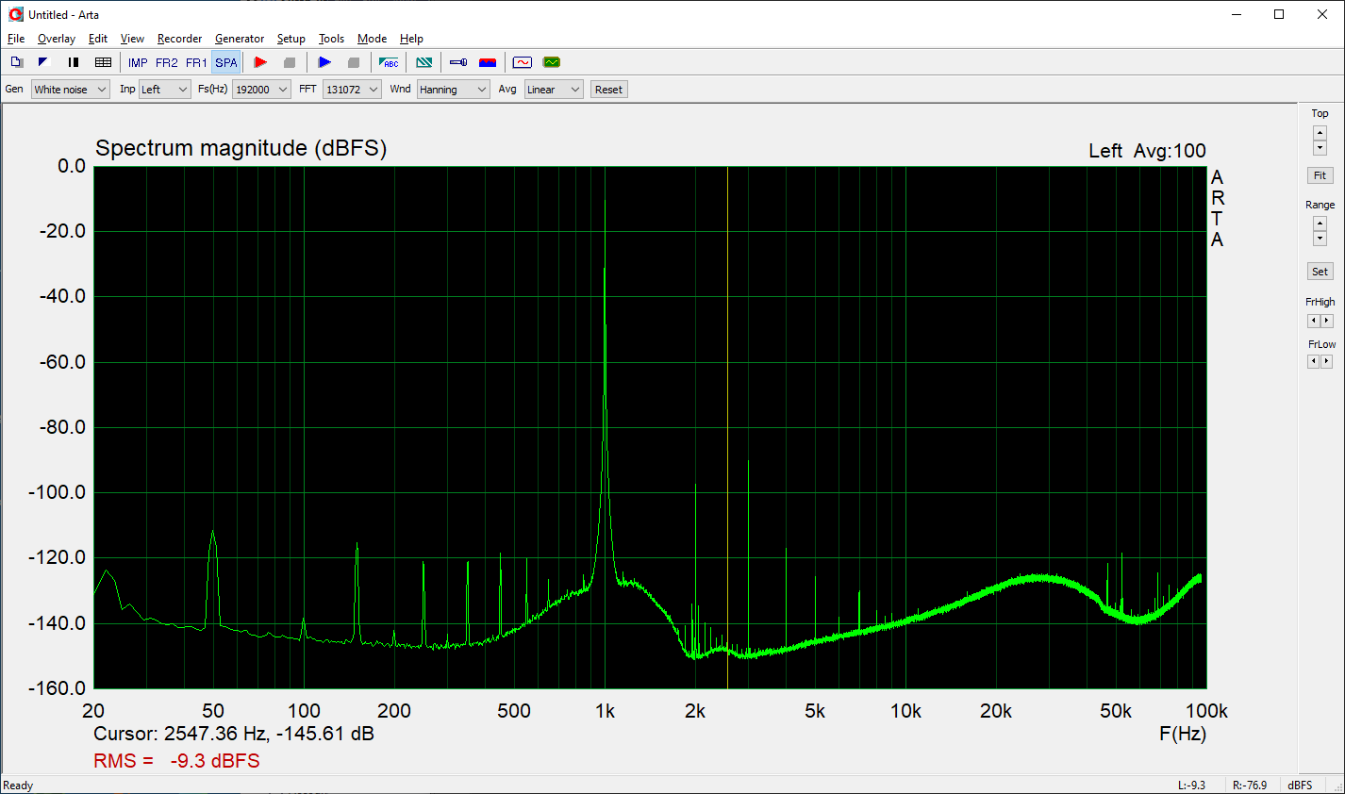Click the blue probe cable icon
Image resolution: width=1345 pixels, height=794 pixels.
tap(458, 62)
